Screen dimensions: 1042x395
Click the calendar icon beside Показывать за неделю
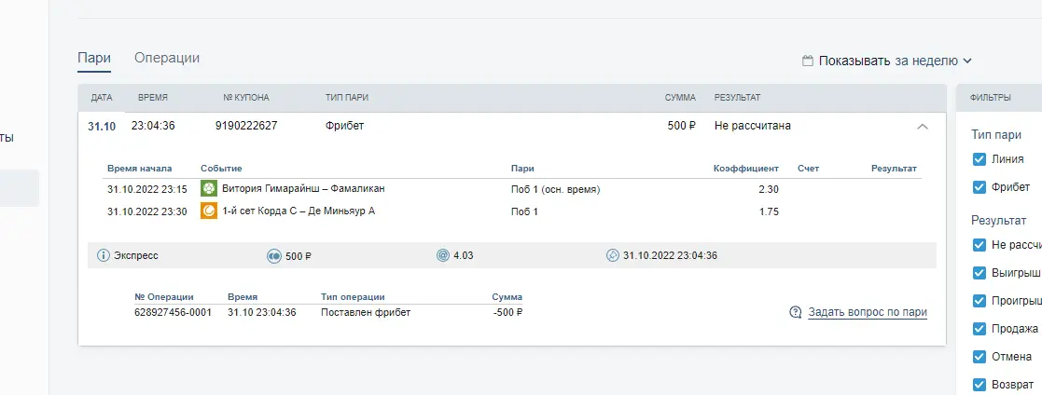(808, 61)
